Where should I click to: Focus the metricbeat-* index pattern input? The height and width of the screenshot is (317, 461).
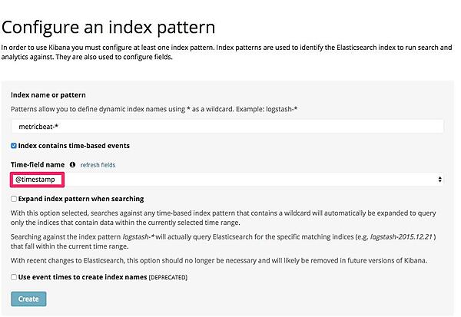pos(227,127)
